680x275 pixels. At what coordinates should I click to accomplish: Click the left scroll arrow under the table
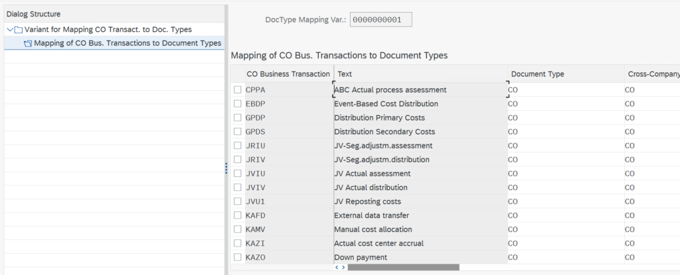(336, 267)
